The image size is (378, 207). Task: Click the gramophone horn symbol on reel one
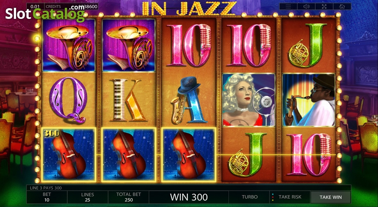pos(69,45)
